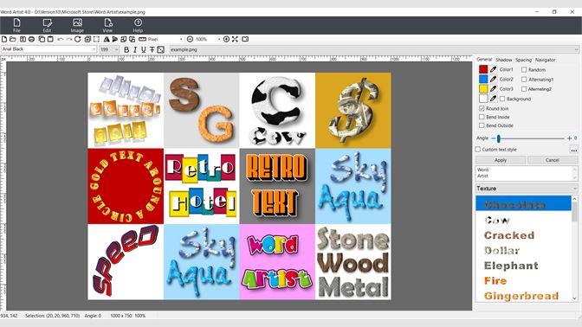This screenshot has width=582, height=327.
Task: Open the Image menu
Action: tap(77, 25)
